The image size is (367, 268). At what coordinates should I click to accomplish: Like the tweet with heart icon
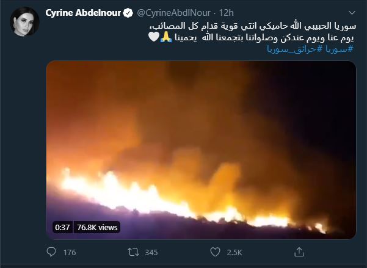point(215,252)
